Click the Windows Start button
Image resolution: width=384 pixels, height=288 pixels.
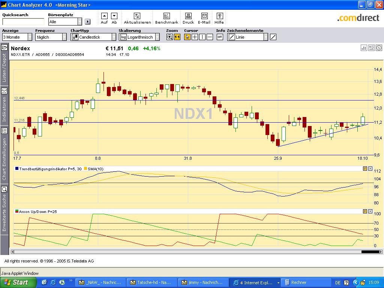[18, 282]
